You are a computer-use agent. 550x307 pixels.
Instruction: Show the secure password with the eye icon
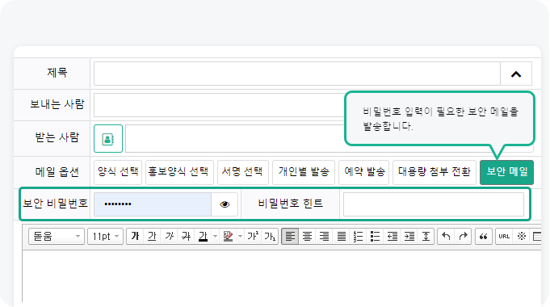point(225,204)
